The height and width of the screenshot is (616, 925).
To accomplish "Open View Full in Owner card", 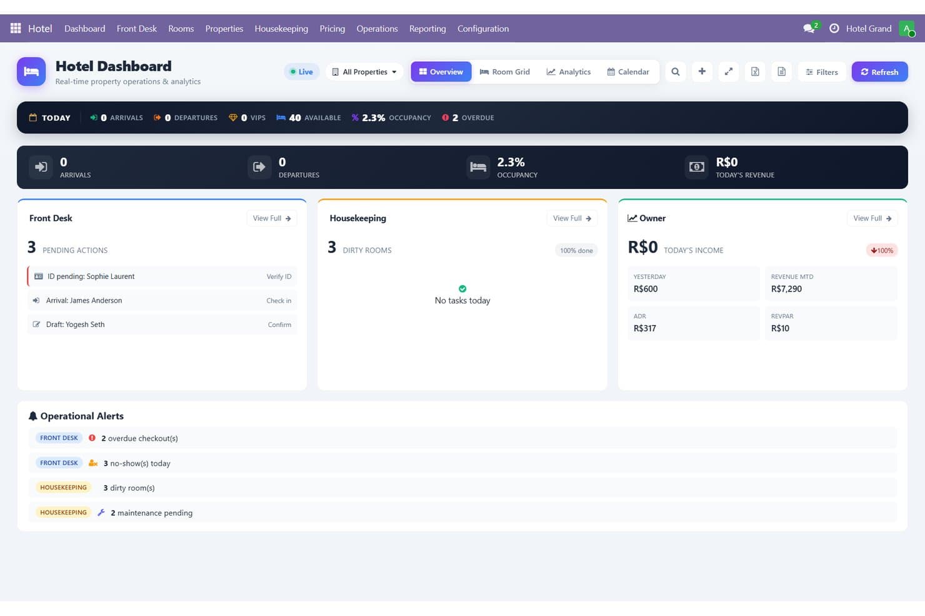I will (872, 218).
